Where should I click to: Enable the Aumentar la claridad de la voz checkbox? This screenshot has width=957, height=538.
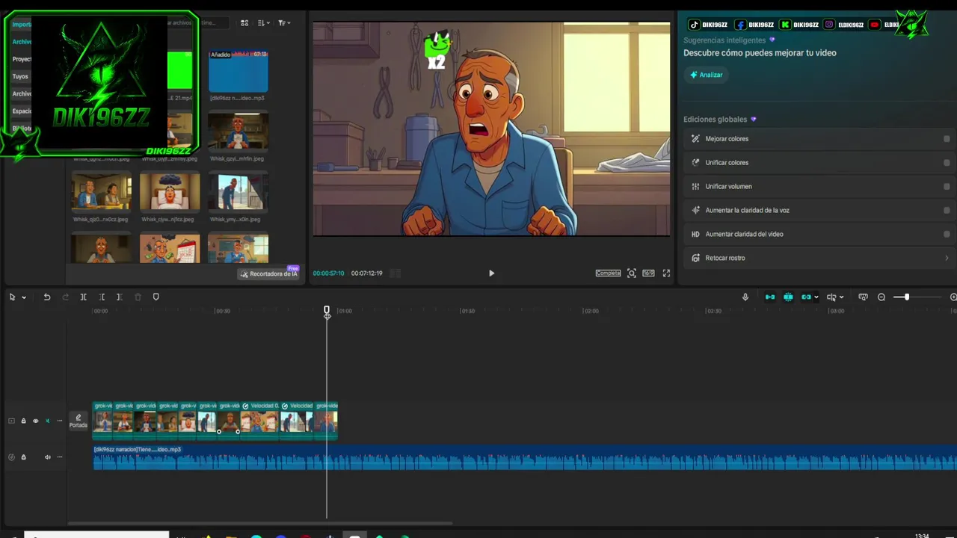[x=947, y=210]
